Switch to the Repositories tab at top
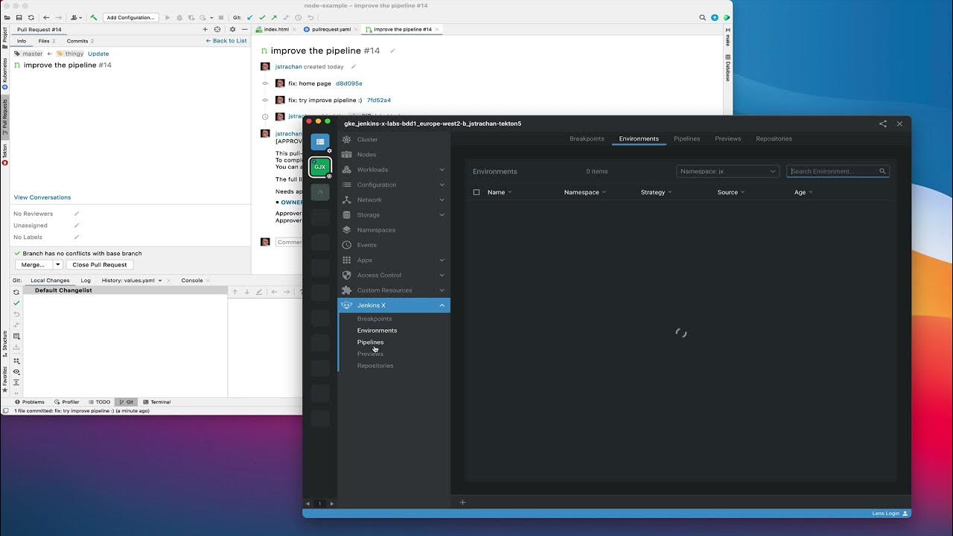The width and height of the screenshot is (953, 536). tap(774, 138)
